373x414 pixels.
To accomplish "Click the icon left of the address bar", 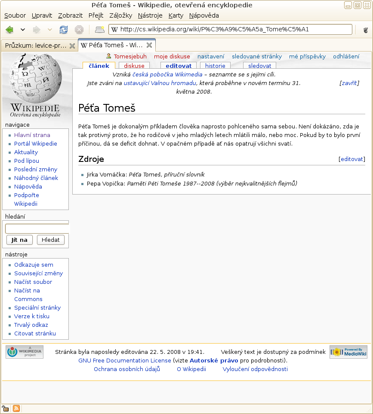I will (99, 30).
